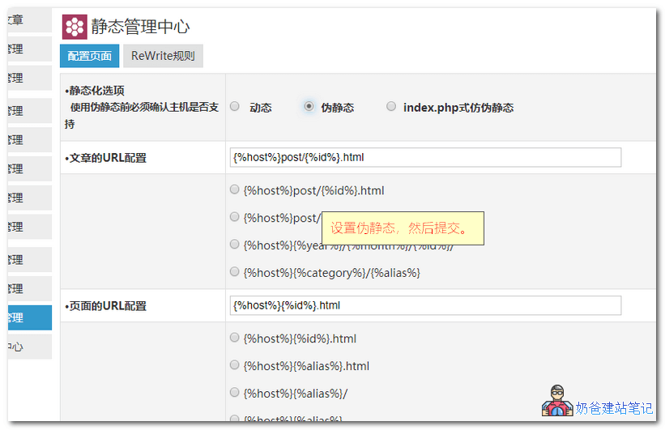Click the 文章的URL配置 text field
The width and height of the screenshot is (665, 430).
[x=425, y=158]
